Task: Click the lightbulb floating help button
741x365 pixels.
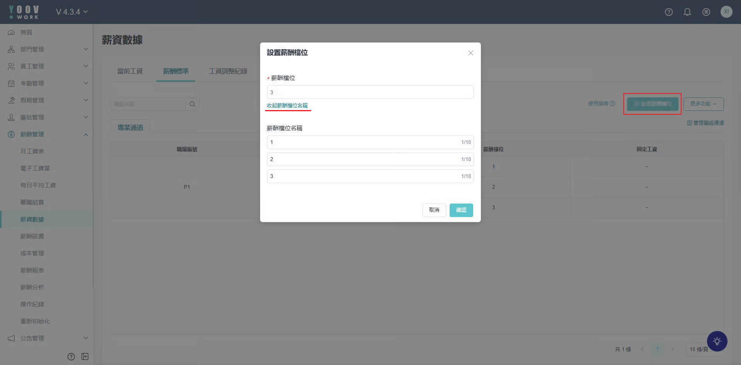Action: click(x=717, y=341)
